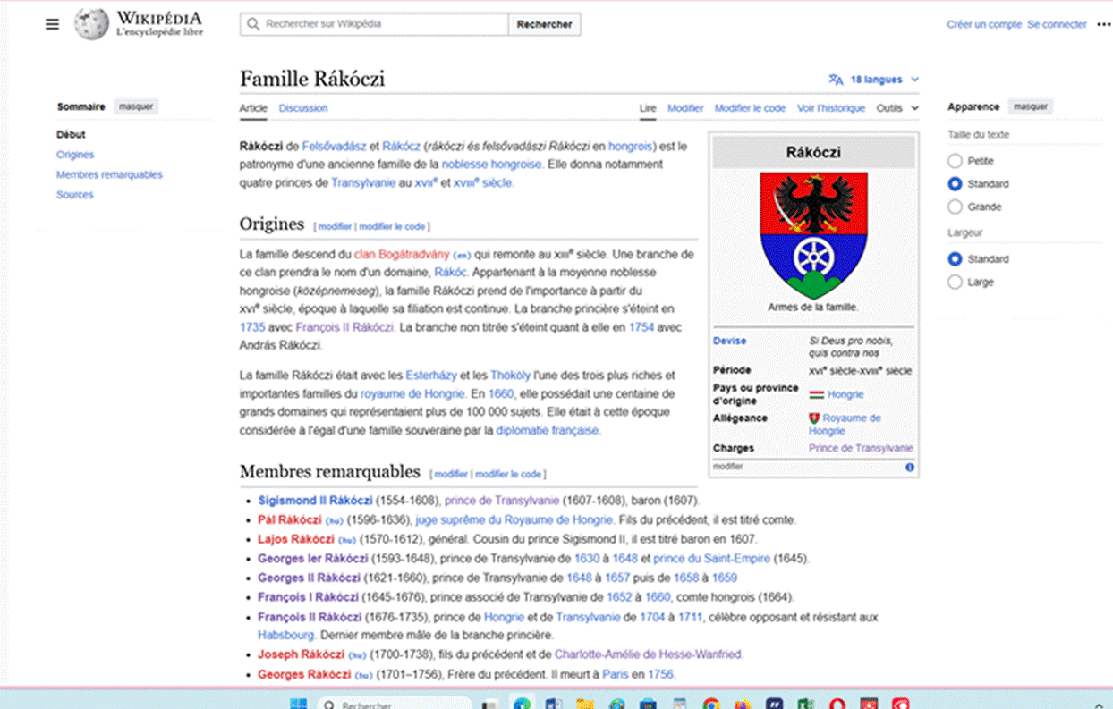Image resolution: width=1113 pixels, height=709 pixels.
Task: Open the Devise link in the infobox
Action: (729, 341)
